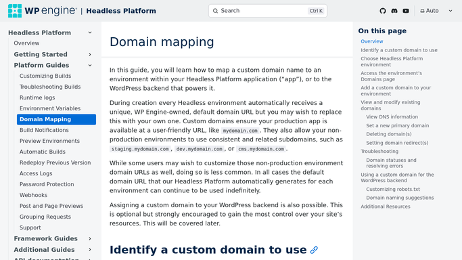
Task: Jump to Customizing robots.txt
Action: 393,190
